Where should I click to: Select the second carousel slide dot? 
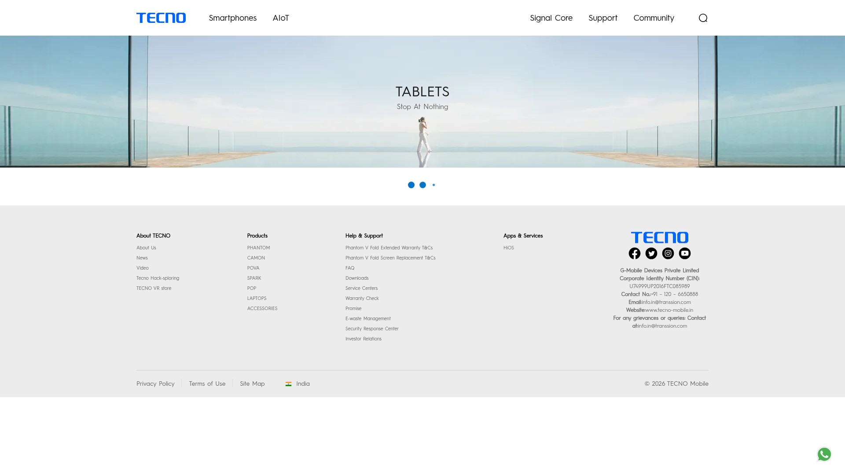tap(422, 185)
